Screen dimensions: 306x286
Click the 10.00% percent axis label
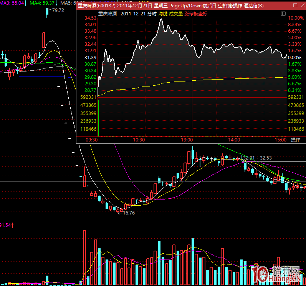pyautogui.click(x=296, y=18)
